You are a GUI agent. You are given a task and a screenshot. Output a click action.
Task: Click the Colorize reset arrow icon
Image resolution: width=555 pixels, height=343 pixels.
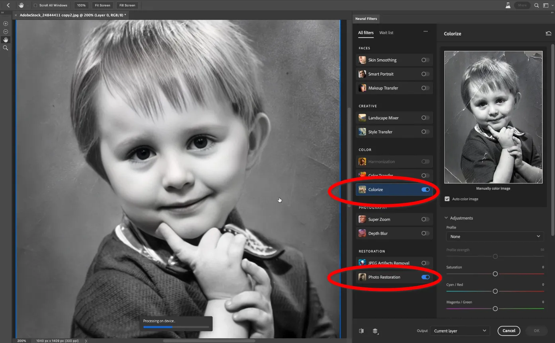pos(549,34)
